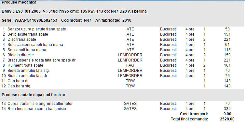The width and height of the screenshot is (245, 123).
Task: Click the Total final comanda value 2528.00
Action: coord(227,119)
